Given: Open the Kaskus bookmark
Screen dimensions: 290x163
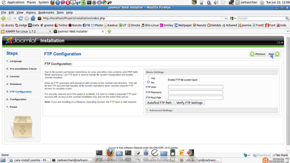Looking at the screenshot, I should (111, 25).
